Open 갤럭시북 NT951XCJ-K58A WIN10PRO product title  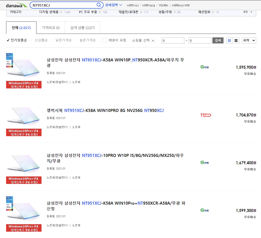coord(105,110)
